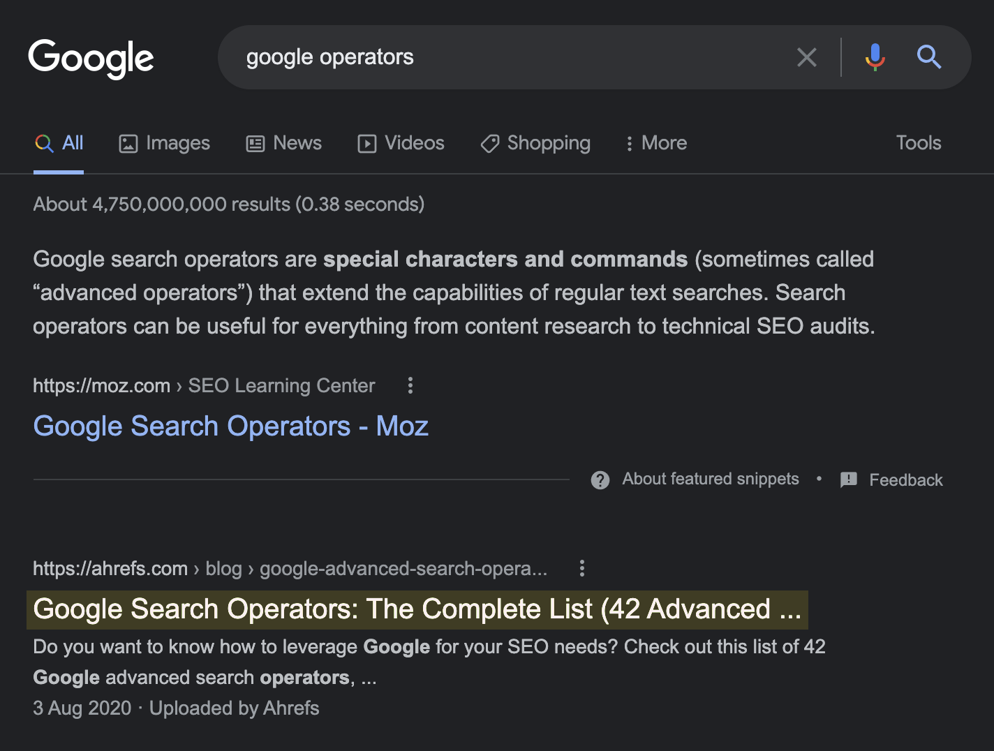Screen dimensions: 994x751
Task: Open the Moz result three-dot options
Action: pos(410,385)
